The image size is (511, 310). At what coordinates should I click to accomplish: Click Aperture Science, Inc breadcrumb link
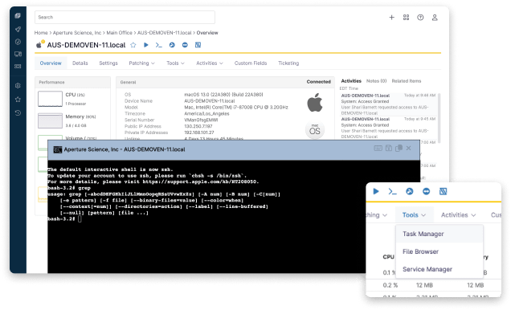(x=77, y=33)
